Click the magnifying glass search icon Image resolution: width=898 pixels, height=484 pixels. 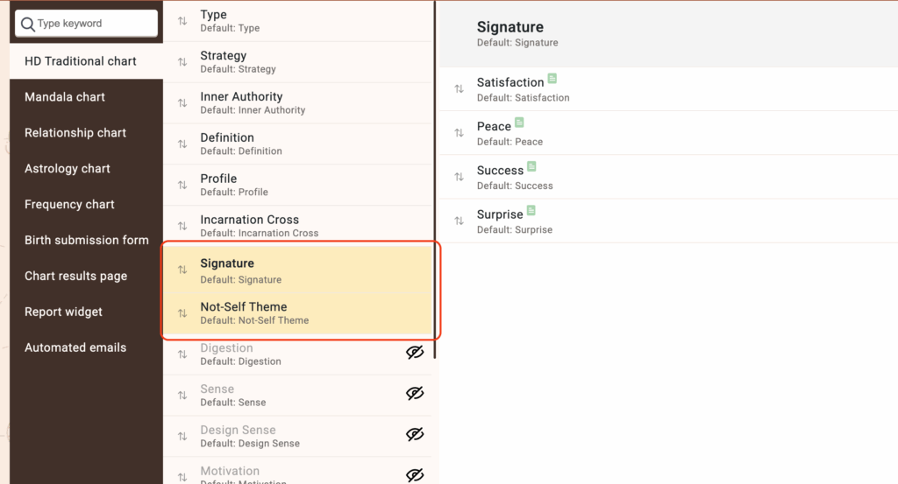28,24
